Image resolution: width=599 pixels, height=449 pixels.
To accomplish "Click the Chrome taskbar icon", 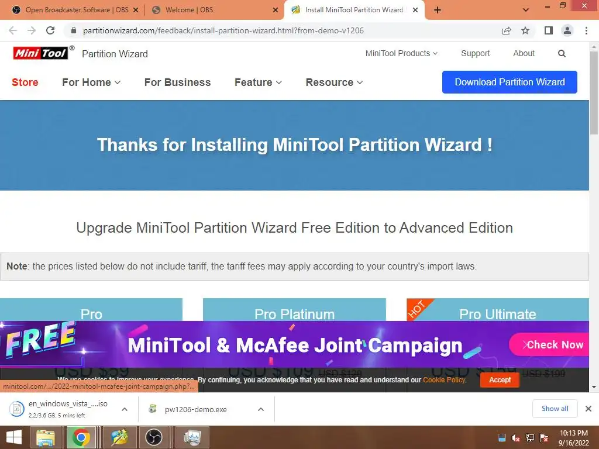I will (x=81, y=437).
